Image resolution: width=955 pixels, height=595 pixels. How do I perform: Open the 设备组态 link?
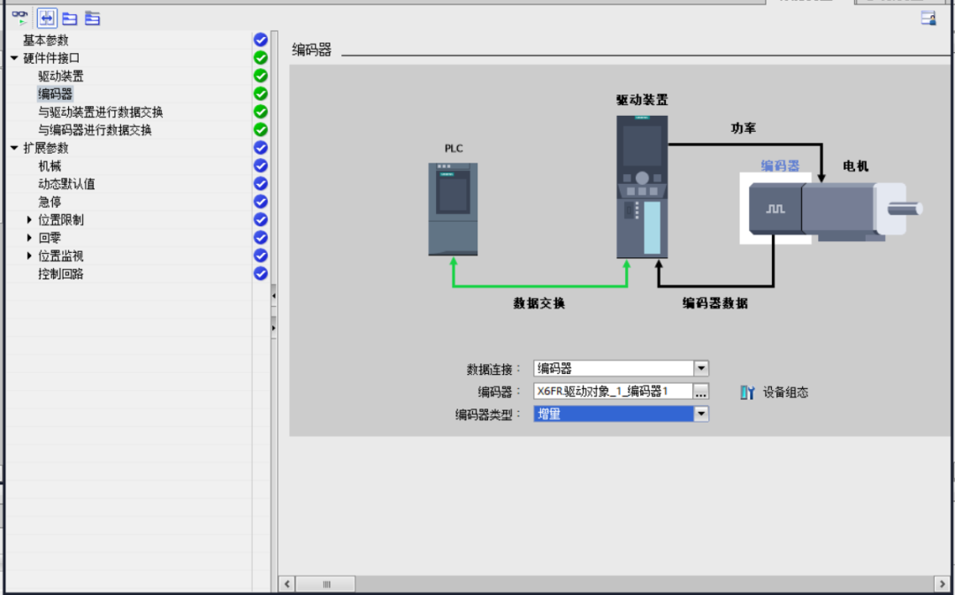(785, 393)
